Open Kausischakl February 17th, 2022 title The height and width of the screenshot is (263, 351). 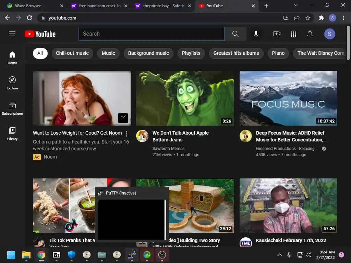pos(291,240)
